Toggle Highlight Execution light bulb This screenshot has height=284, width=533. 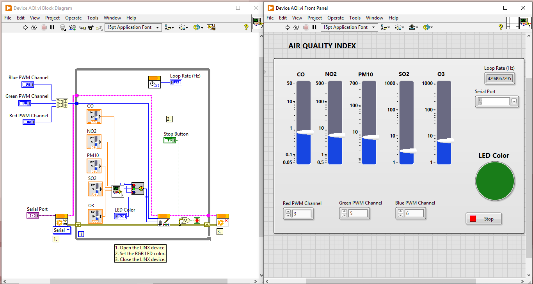pos(62,27)
